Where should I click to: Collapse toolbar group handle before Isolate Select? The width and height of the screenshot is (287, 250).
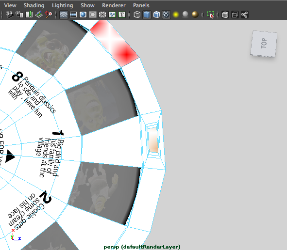pyautogui.click(x=203, y=15)
